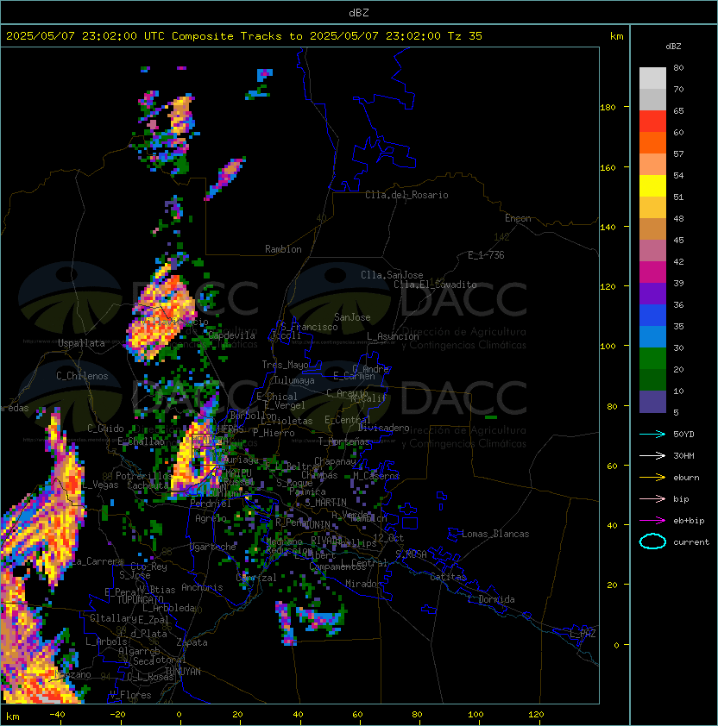Screen dimensions: 718x726
Task: Click the 'L_Dormida' map label
Action: [491, 599]
